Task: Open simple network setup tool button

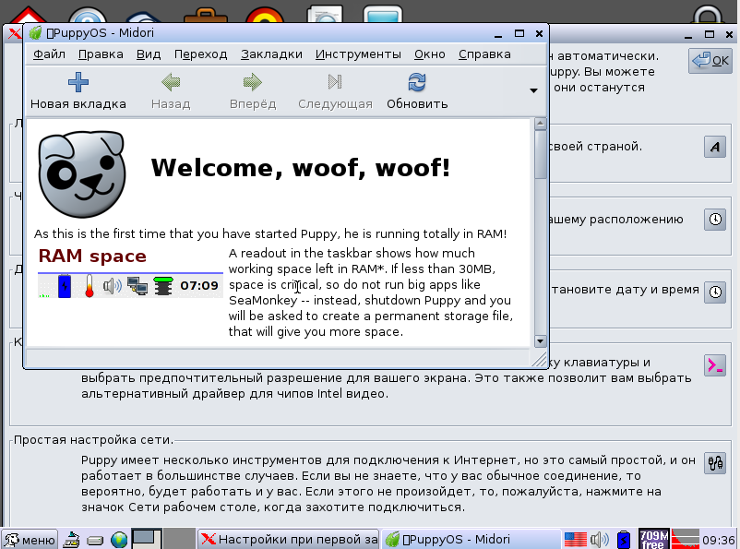Action: (x=715, y=463)
